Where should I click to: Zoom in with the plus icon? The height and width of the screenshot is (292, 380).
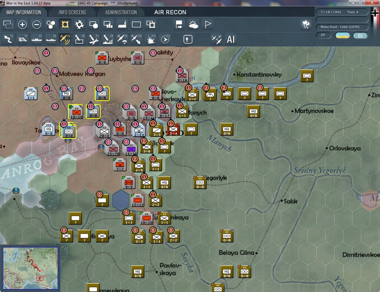22,24
